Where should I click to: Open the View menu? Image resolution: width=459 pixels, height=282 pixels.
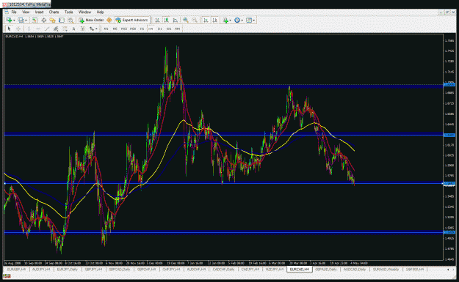click(26, 12)
